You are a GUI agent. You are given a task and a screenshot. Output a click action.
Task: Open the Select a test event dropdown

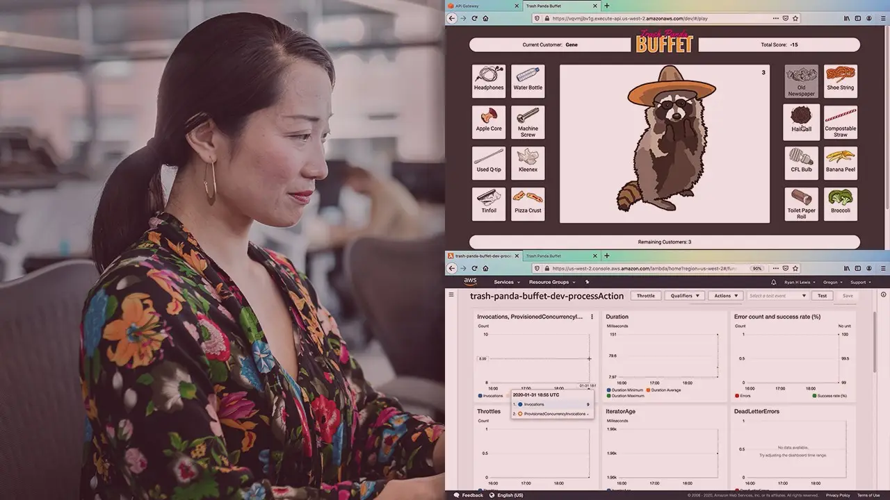coord(777,296)
